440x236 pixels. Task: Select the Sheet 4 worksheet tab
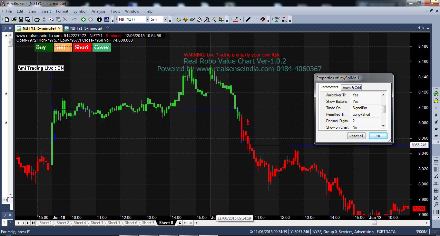pyautogui.click(x=80, y=222)
